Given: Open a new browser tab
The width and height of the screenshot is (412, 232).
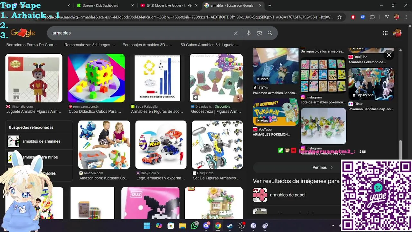Looking at the screenshot, I should click(270, 5).
